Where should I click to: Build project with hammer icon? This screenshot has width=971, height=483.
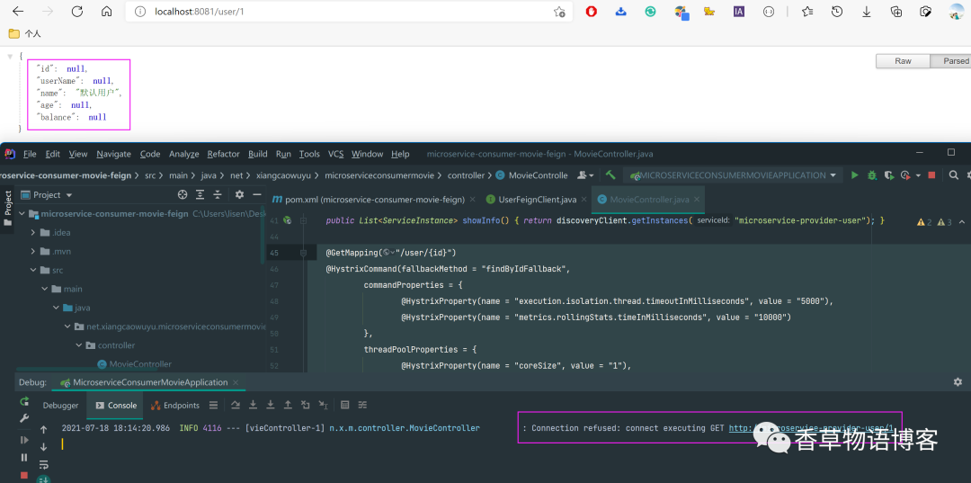[610, 175]
